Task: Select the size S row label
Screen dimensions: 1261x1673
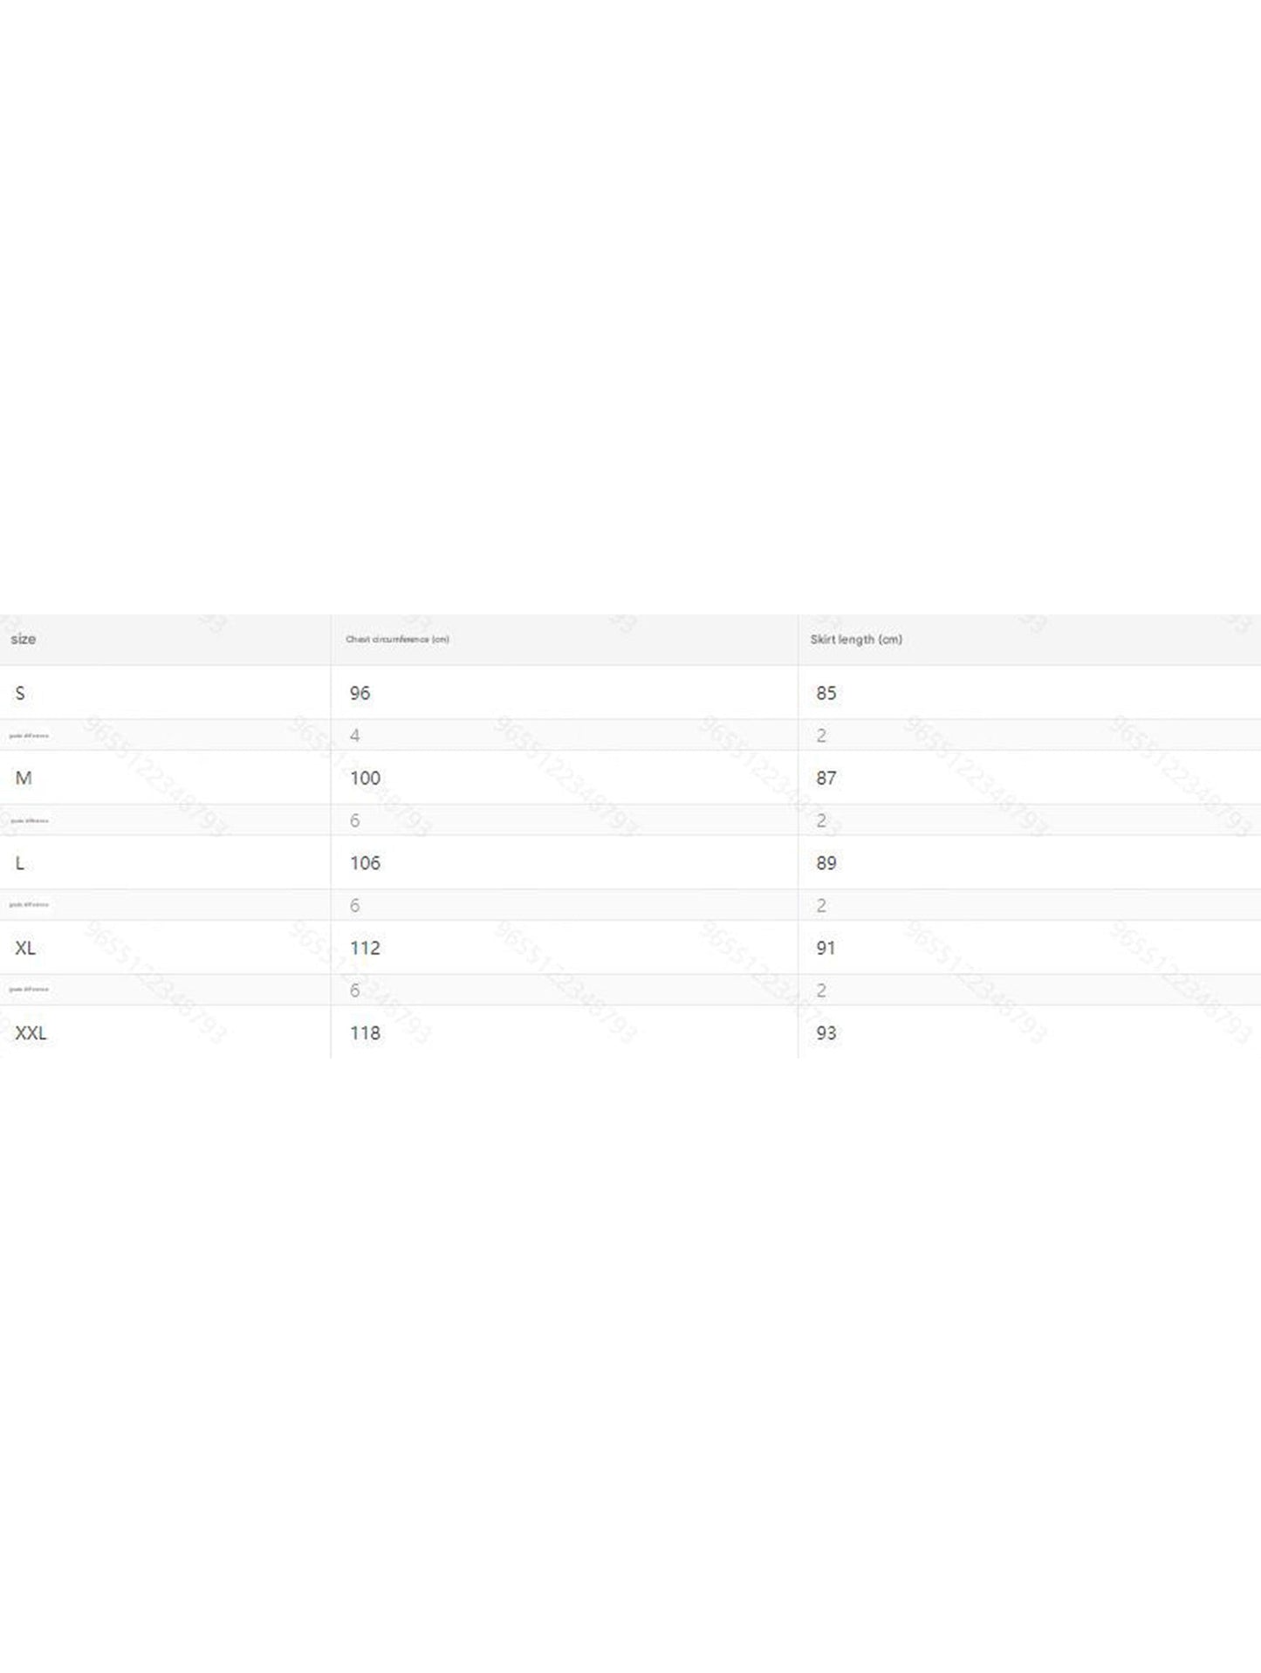Action: point(20,693)
